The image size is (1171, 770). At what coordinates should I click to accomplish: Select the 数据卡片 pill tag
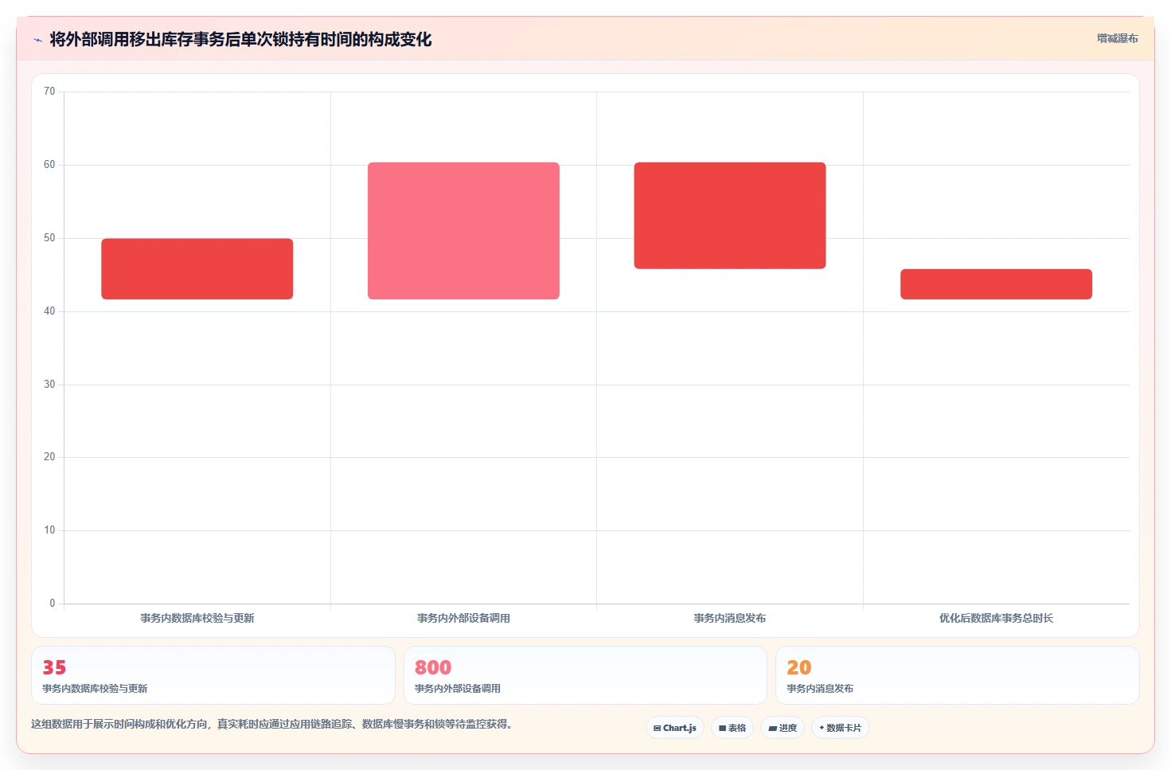click(x=840, y=728)
